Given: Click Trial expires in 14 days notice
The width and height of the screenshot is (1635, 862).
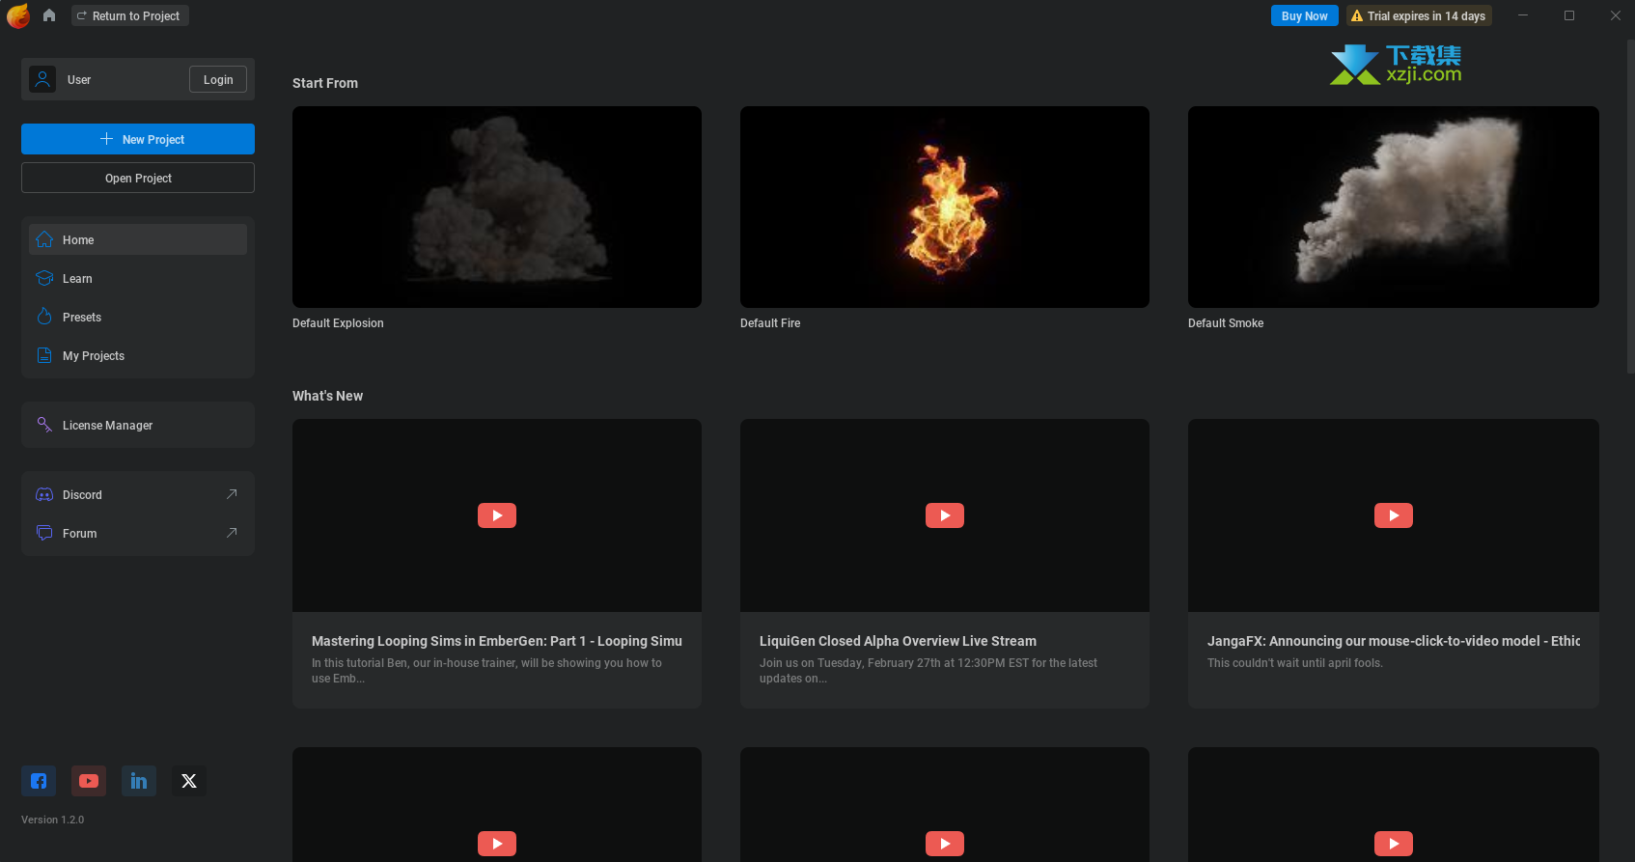Looking at the screenshot, I should pyautogui.click(x=1419, y=15).
